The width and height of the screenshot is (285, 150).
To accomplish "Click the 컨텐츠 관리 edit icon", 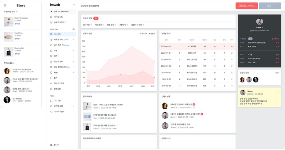I will point(51,62).
